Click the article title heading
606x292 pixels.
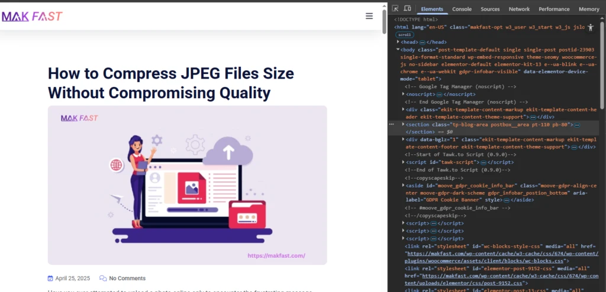[171, 83]
